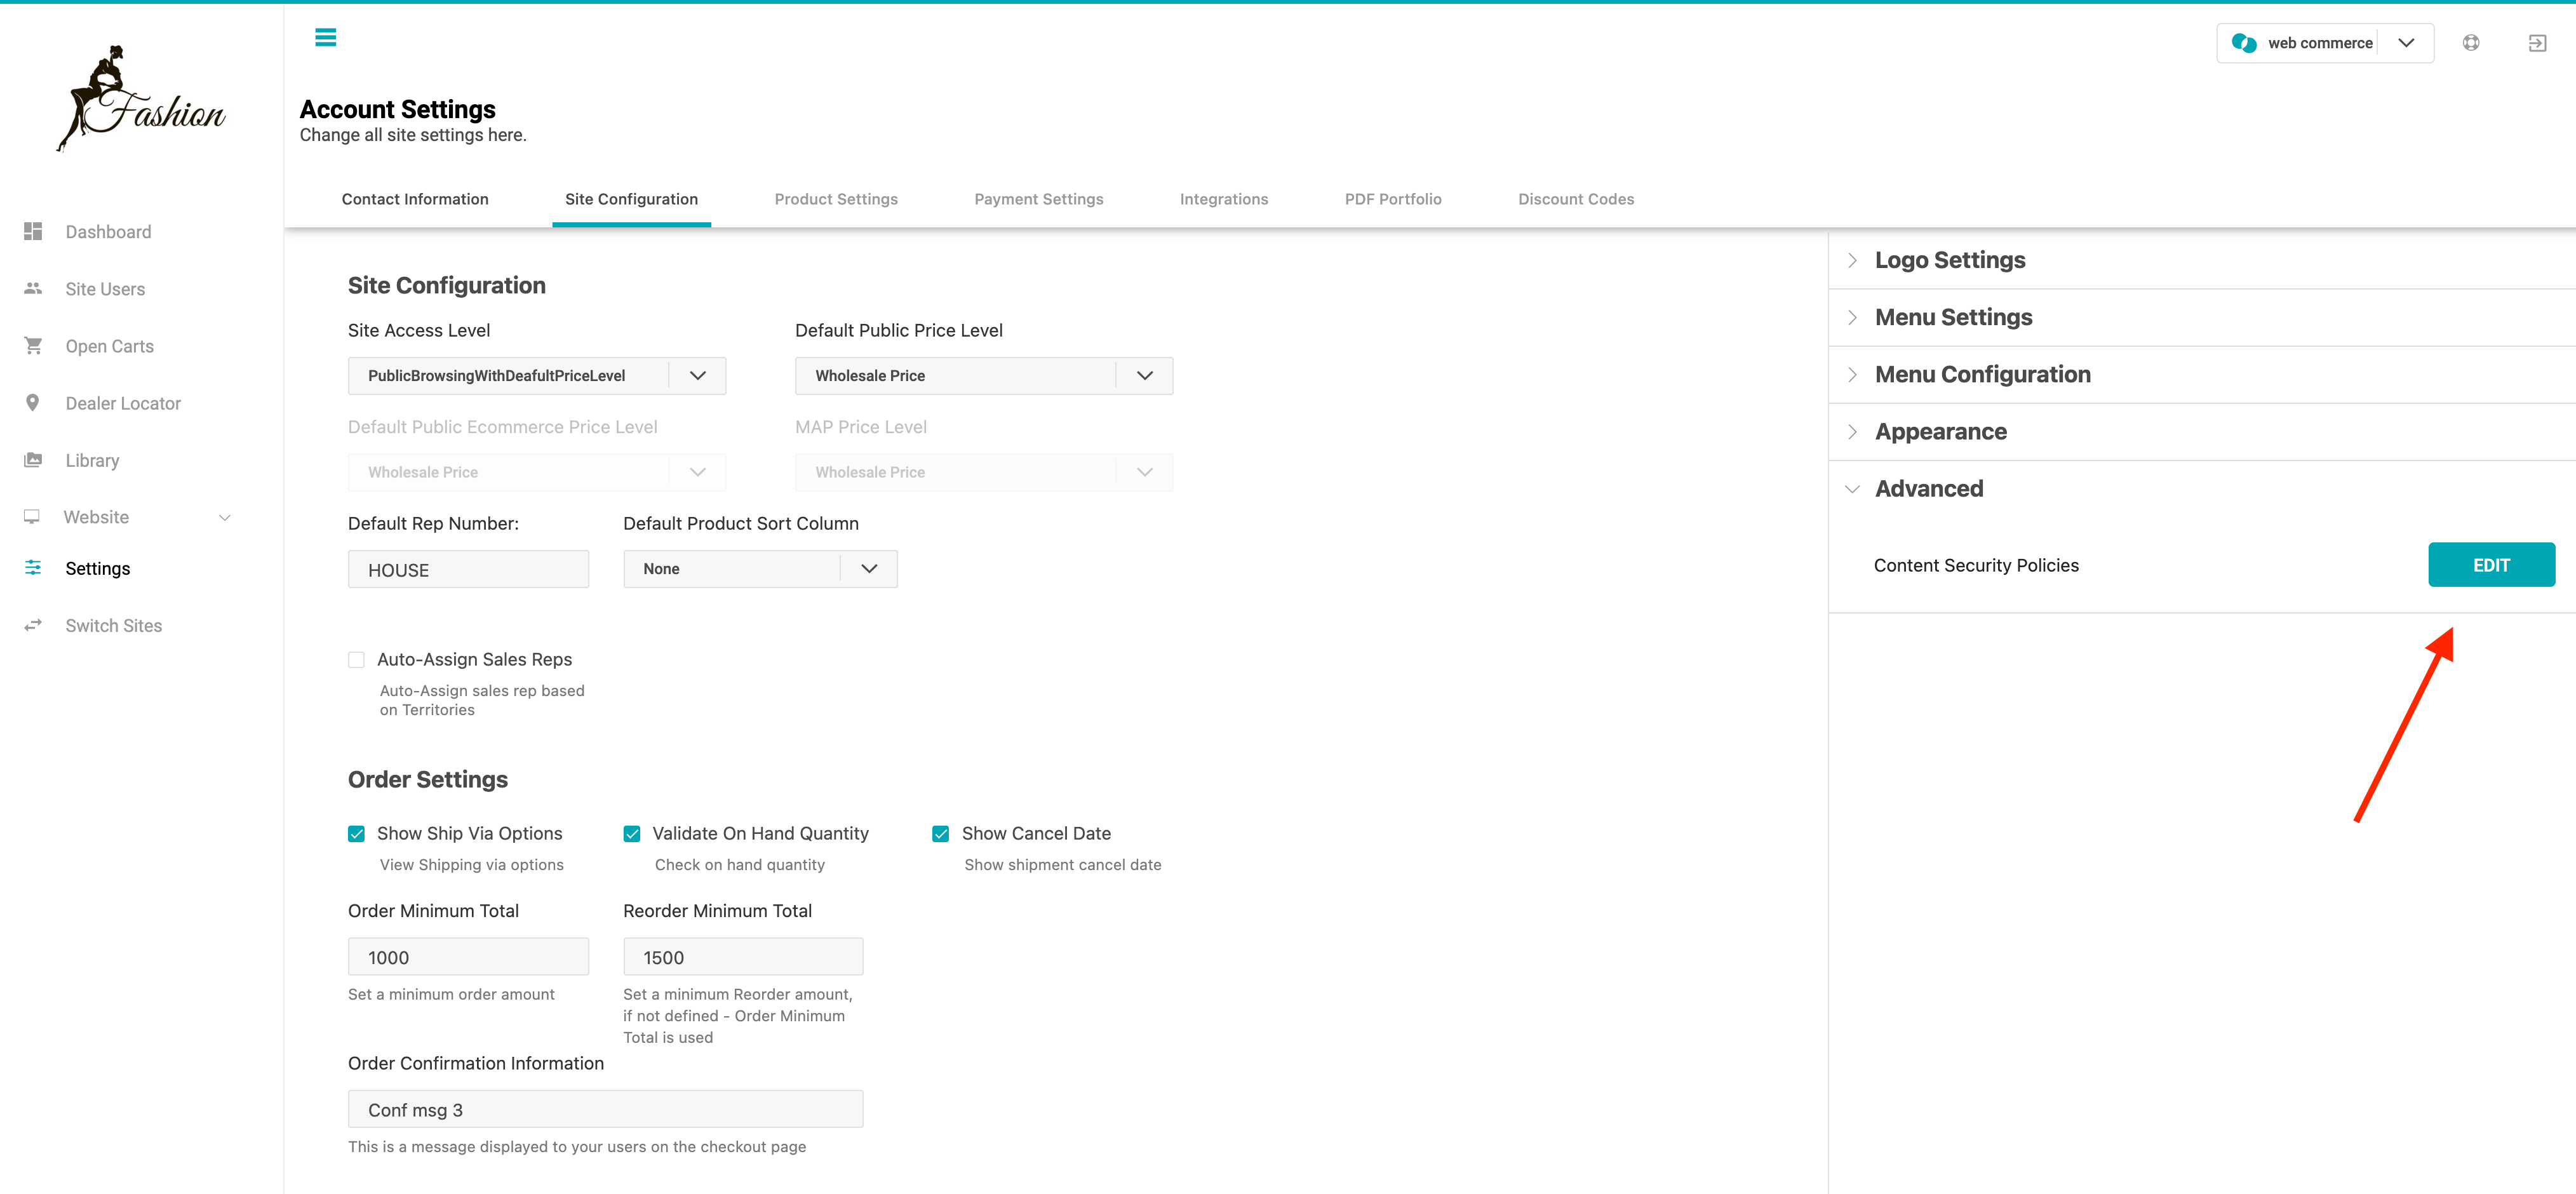Image resolution: width=2576 pixels, height=1194 pixels.
Task: Switch to the Product Settings tab
Action: (836, 199)
